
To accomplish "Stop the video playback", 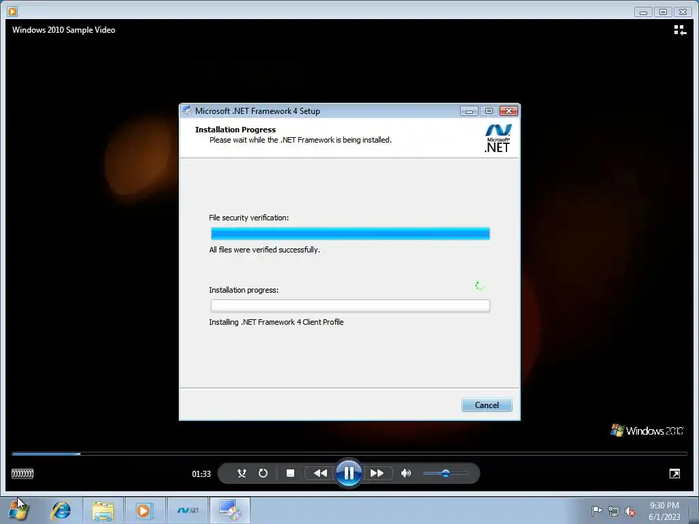I will (290, 474).
